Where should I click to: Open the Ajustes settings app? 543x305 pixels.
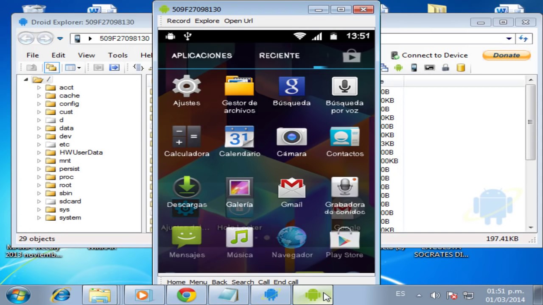pos(187,91)
